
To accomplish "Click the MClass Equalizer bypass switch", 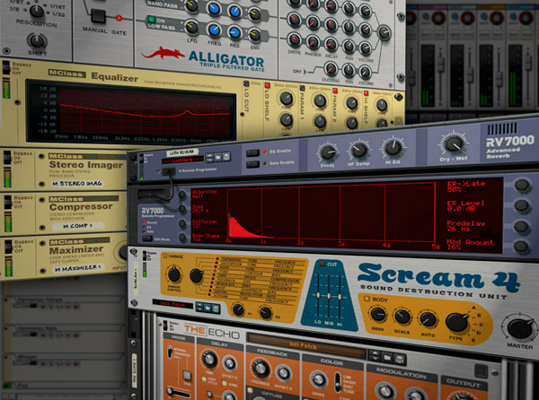I will point(6,67).
